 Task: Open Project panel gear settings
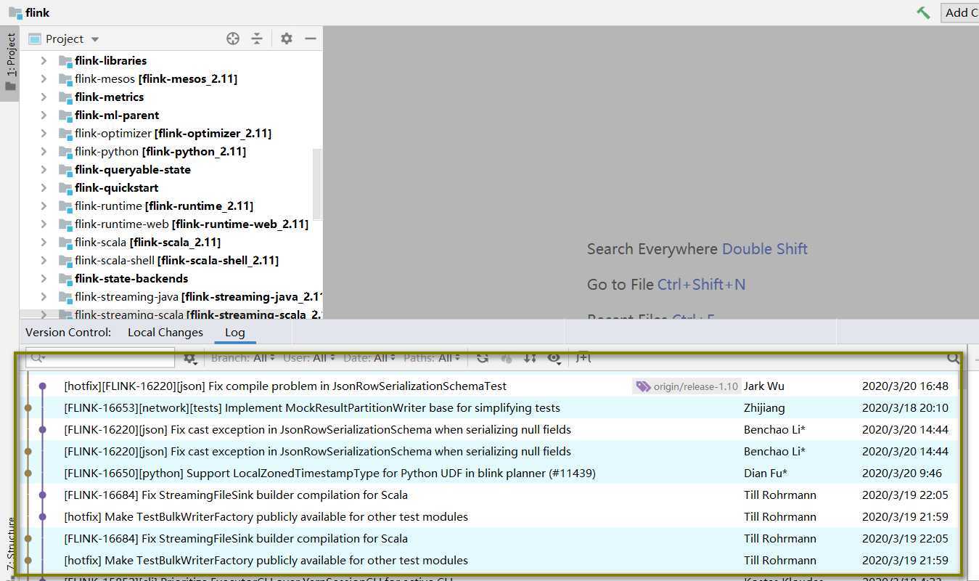point(287,38)
